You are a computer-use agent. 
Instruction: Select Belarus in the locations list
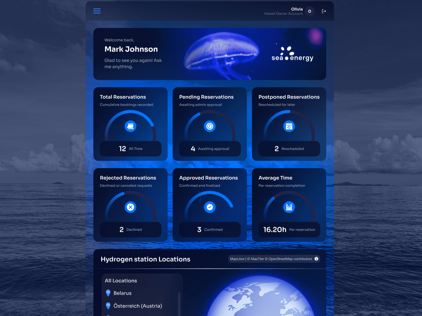122,293
